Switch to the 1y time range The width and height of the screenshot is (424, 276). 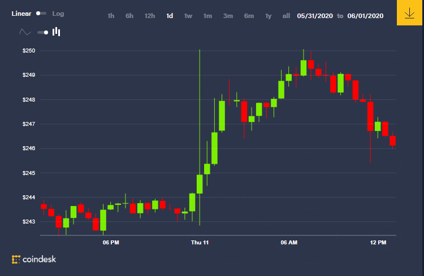268,16
